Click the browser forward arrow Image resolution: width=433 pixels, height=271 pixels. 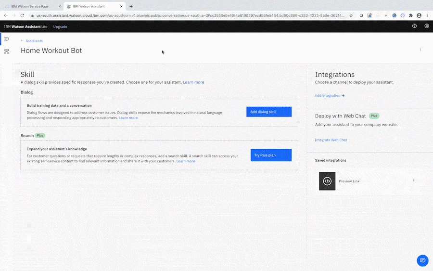pyautogui.click(x=14, y=15)
